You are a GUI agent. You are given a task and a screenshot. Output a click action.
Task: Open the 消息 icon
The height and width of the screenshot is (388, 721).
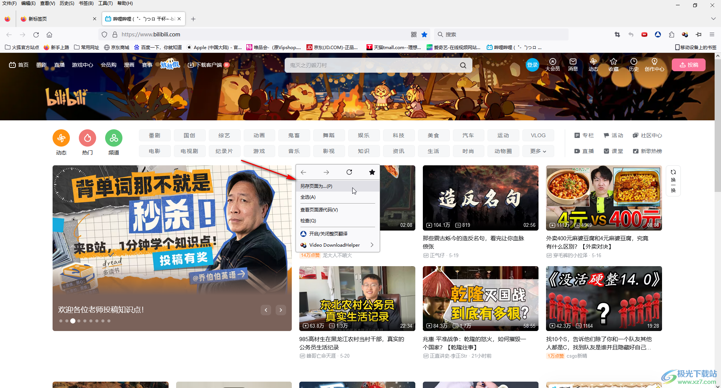tap(573, 65)
